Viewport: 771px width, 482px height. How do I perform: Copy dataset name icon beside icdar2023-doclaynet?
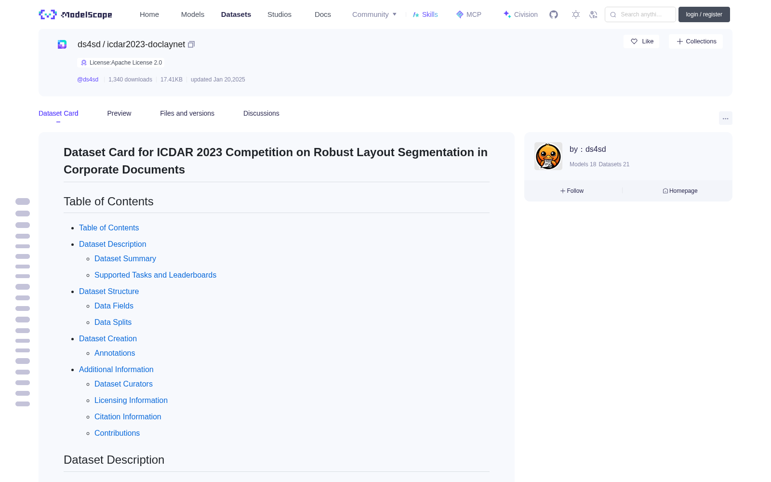191,44
